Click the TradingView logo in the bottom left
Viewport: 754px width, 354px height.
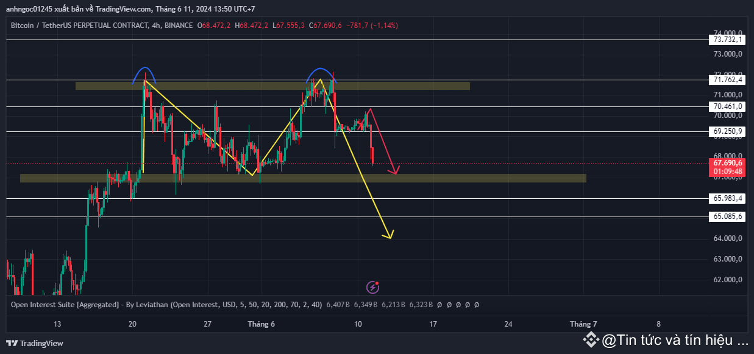pos(35,343)
